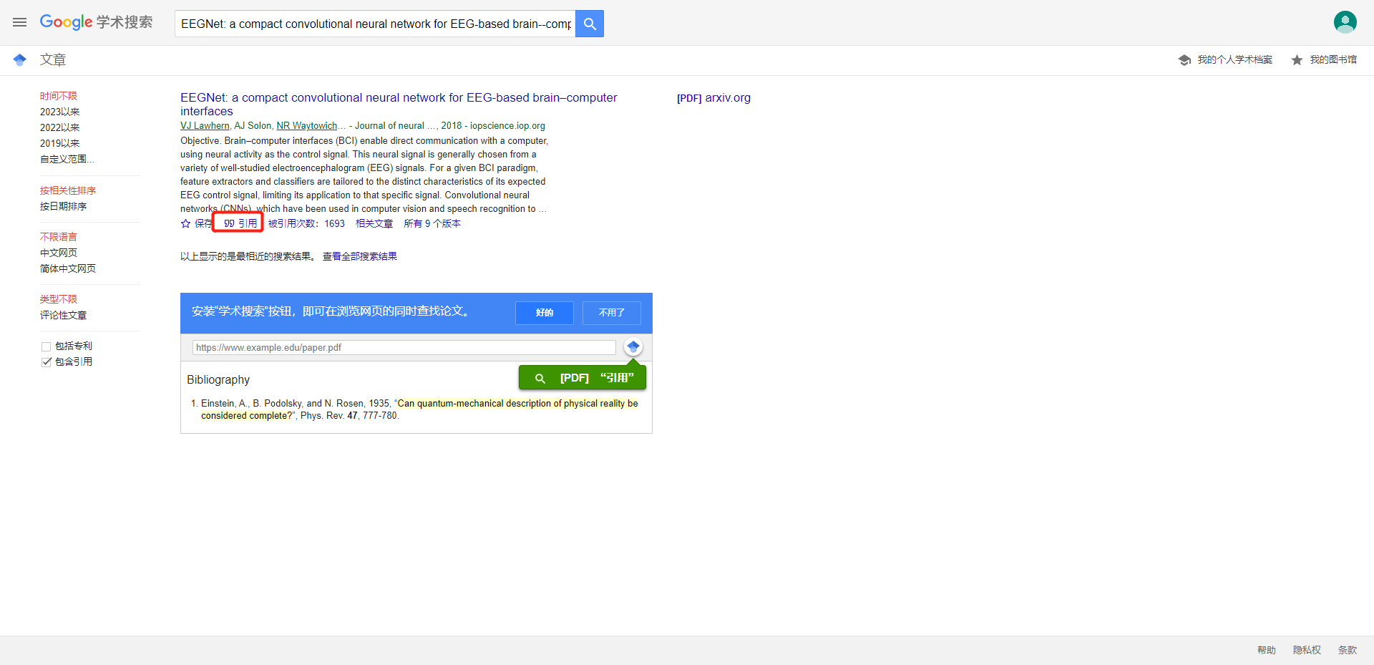
Task: Click the 'Bibliography' heading in the promo
Action: click(218, 379)
